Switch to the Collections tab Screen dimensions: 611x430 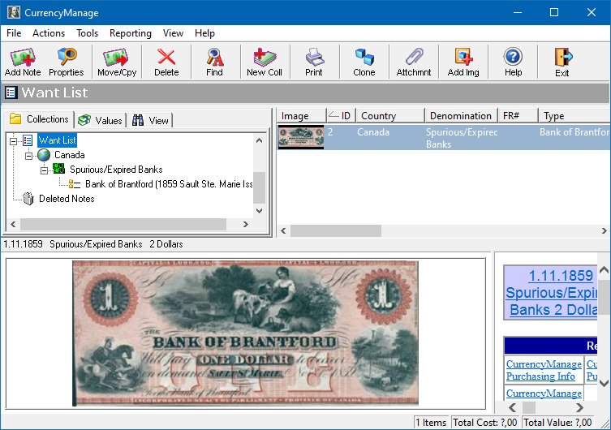pos(39,119)
